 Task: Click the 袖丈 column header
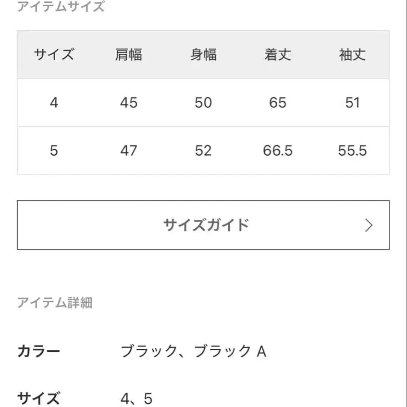click(x=351, y=54)
